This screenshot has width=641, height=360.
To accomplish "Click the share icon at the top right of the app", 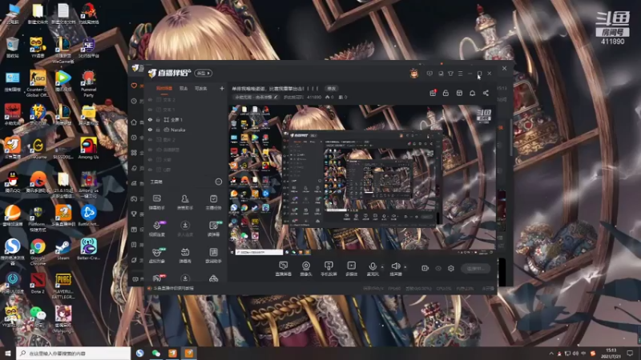I will (x=486, y=93).
